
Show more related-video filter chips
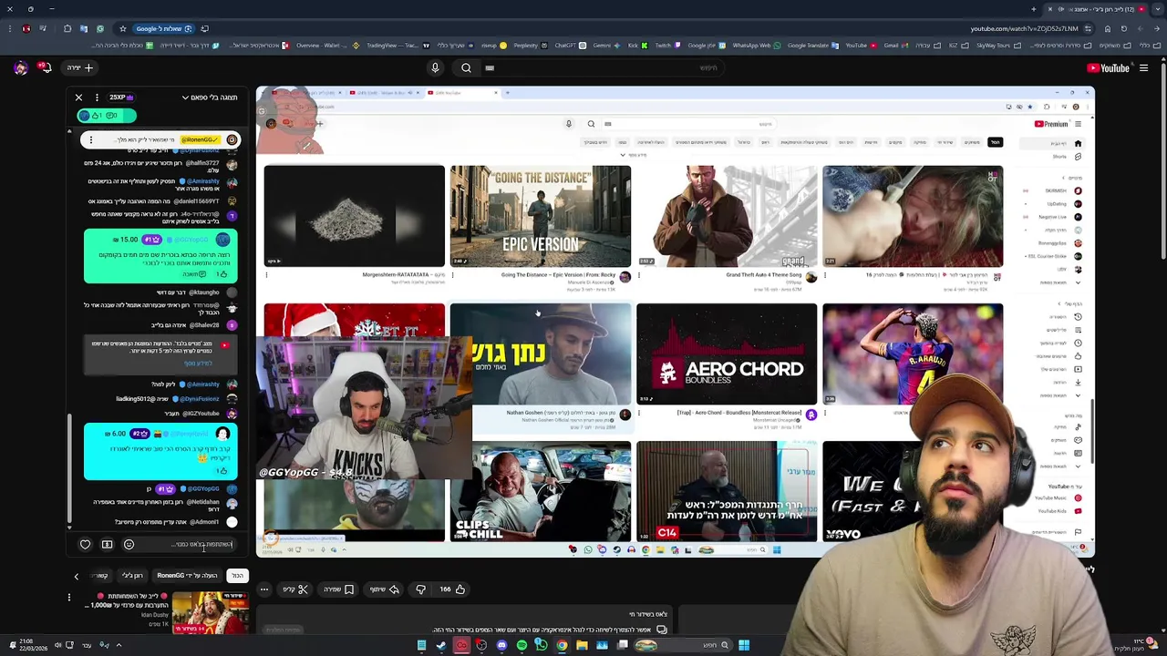point(77,576)
